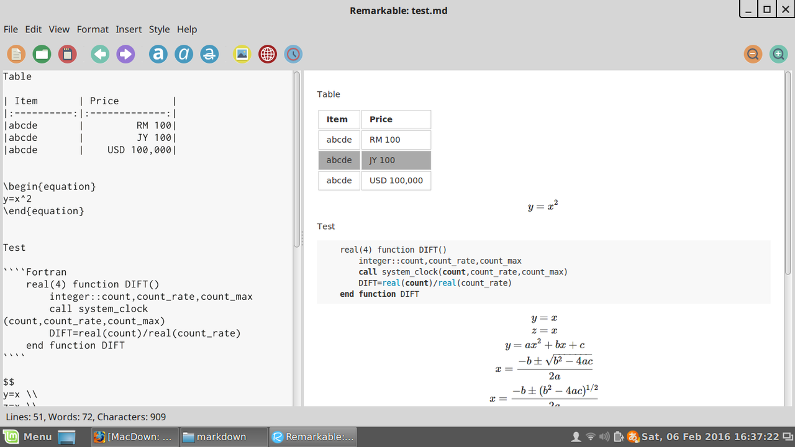Open an existing file

tap(42, 54)
